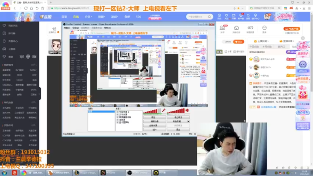
Task: Open the 520 event tab
Action: click(139, 17)
